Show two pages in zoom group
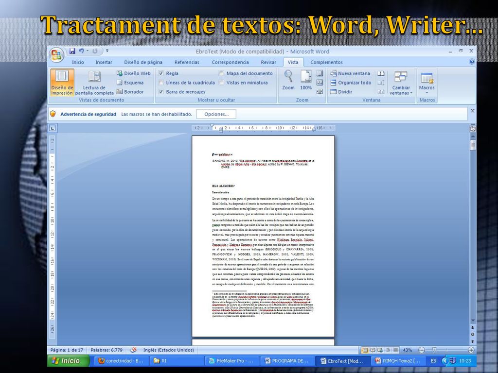 click(320, 83)
